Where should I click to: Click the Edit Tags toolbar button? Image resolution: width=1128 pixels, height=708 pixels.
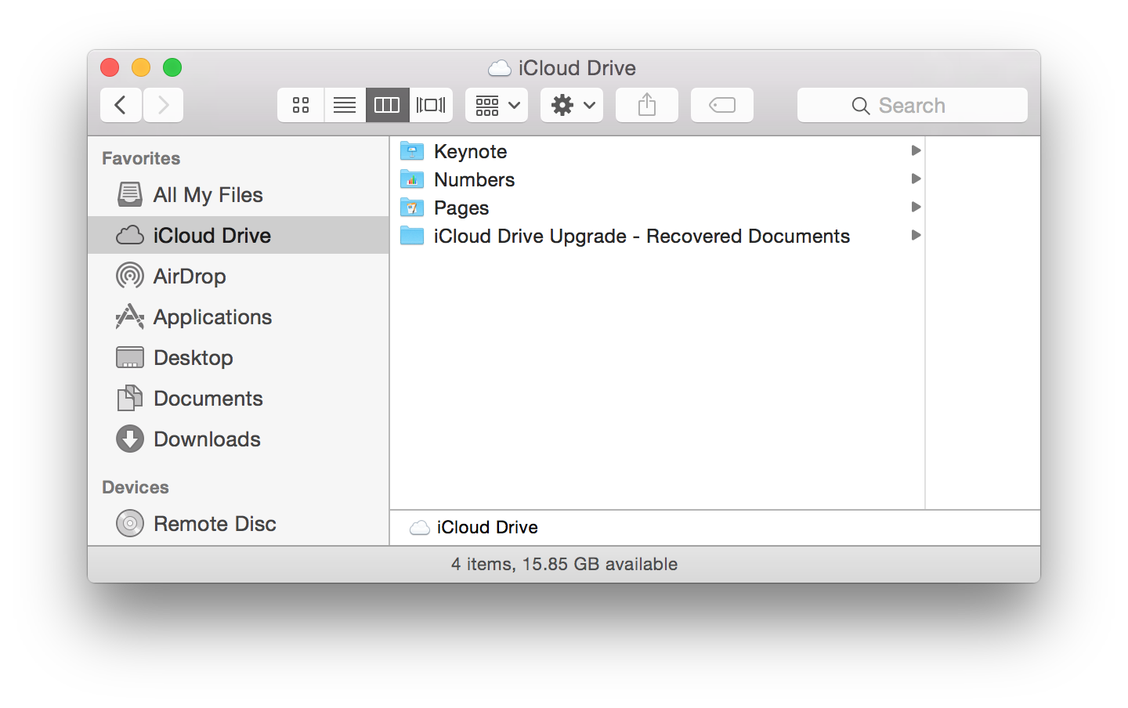point(722,105)
